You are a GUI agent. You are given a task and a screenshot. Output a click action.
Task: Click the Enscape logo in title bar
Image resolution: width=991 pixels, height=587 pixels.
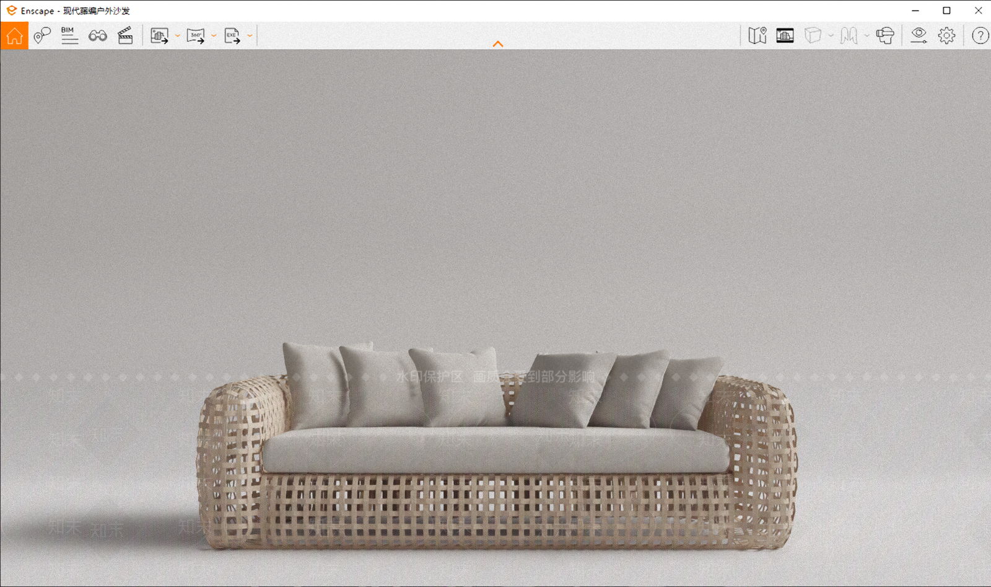(x=11, y=11)
